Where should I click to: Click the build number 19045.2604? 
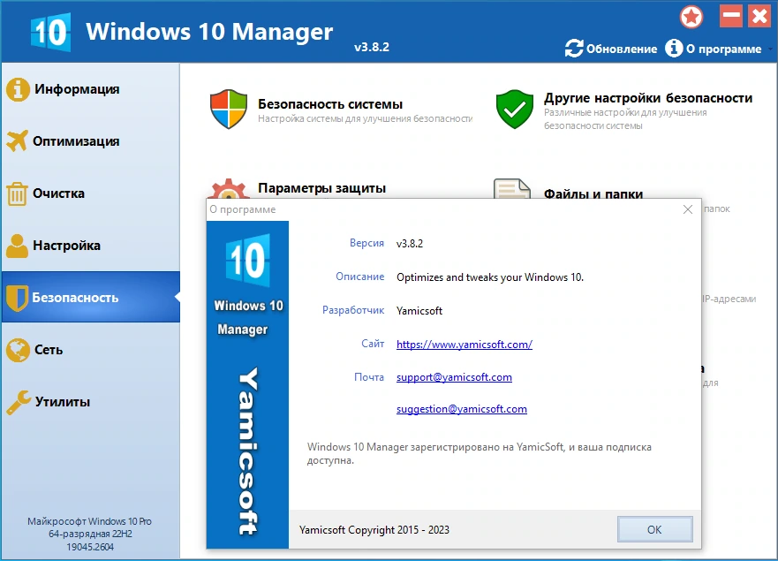pos(90,547)
